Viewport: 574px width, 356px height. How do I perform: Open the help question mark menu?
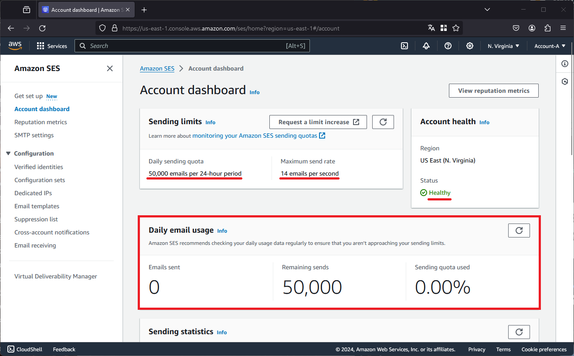tap(448, 46)
